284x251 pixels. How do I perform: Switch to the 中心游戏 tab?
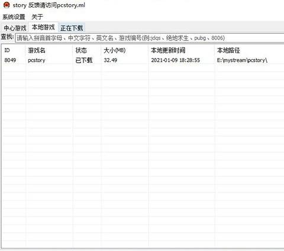15,28
